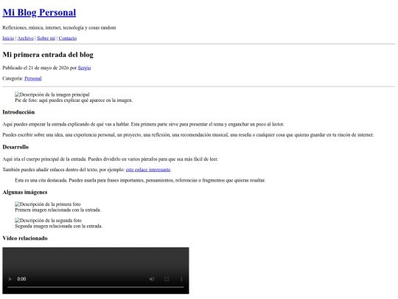Screen dimensions: 398x299
Task: Follow 'este enlace interesante' link
Action: [x=148, y=170]
